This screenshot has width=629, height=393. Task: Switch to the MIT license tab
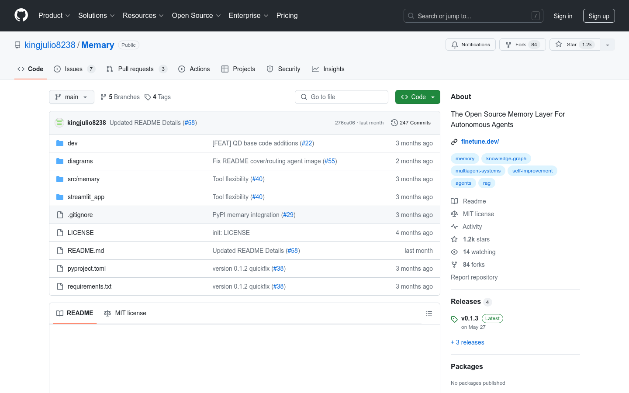click(x=125, y=313)
